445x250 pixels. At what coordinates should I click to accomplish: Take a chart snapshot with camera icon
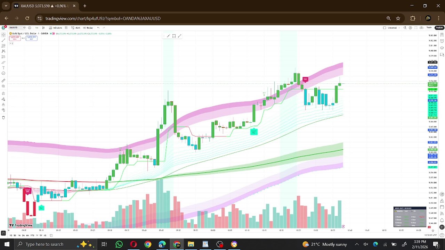421,28
